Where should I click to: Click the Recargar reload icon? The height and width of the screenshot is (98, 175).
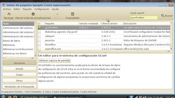9,14
